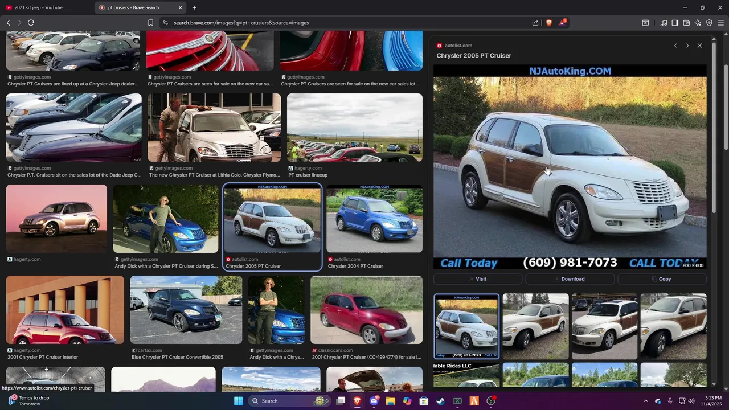
Task: Click 'The new Chrysler PT Cruiser at Lithia Colo.' caption
Action: tap(215, 175)
